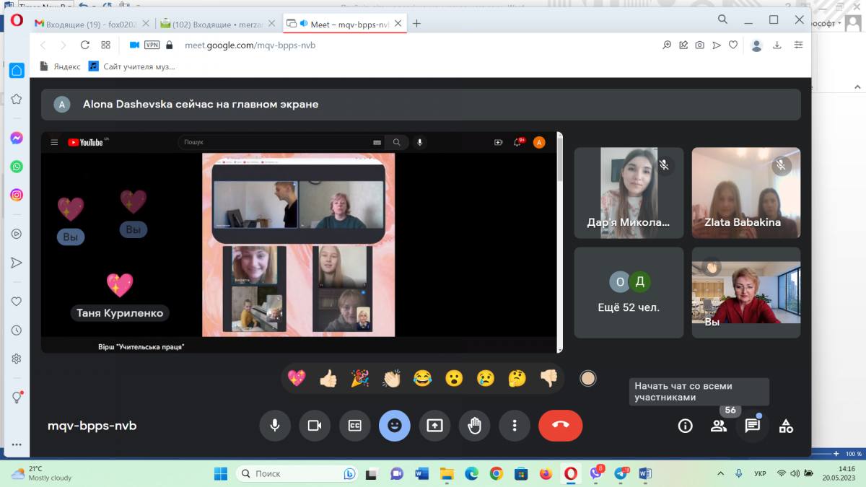Open 'Сайт учителя муз...' bookmark
The height and width of the screenshot is (487, 866).
tap(132, 66)
